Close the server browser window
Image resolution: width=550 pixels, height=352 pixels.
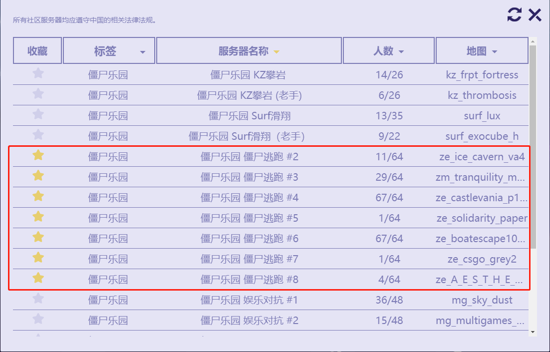tap(535, 14)
